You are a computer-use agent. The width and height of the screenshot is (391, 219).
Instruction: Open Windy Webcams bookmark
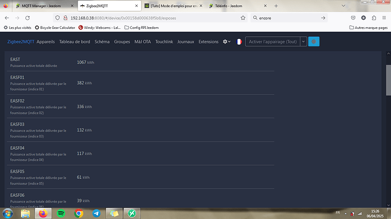99,28
